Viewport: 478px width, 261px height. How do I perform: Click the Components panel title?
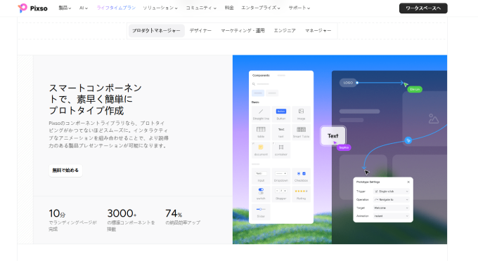click(x=261, y=76)
